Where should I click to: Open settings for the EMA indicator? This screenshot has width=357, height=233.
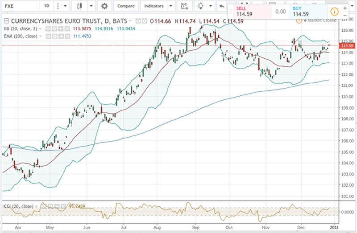click(x=54, y=35)
